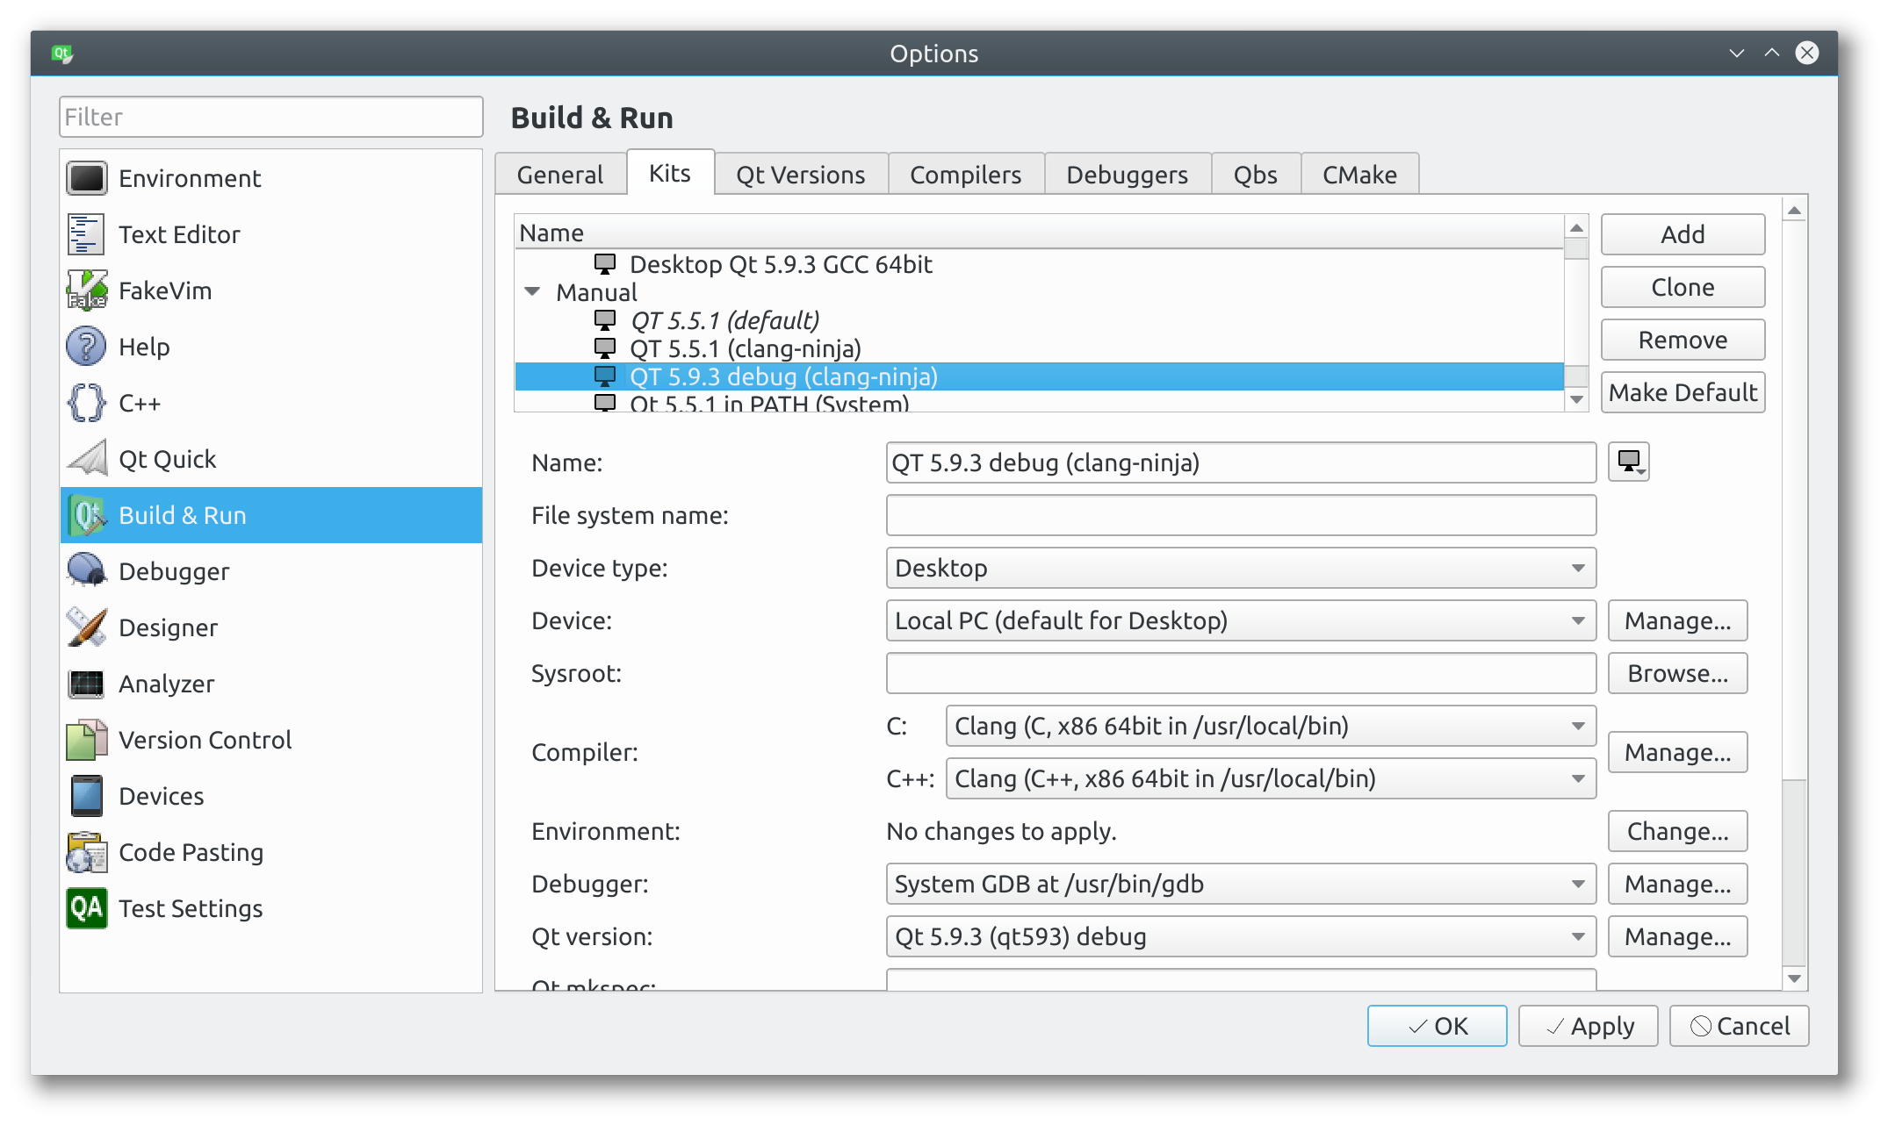Click the Clone button for selected kit
The height and width of the screenshot is (1125, 1888).
[x=1682, y=287]
